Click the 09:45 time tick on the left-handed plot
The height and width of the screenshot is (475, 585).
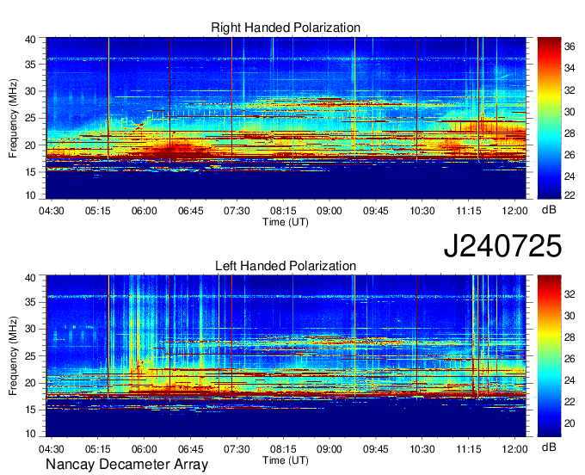click(376, 448)
